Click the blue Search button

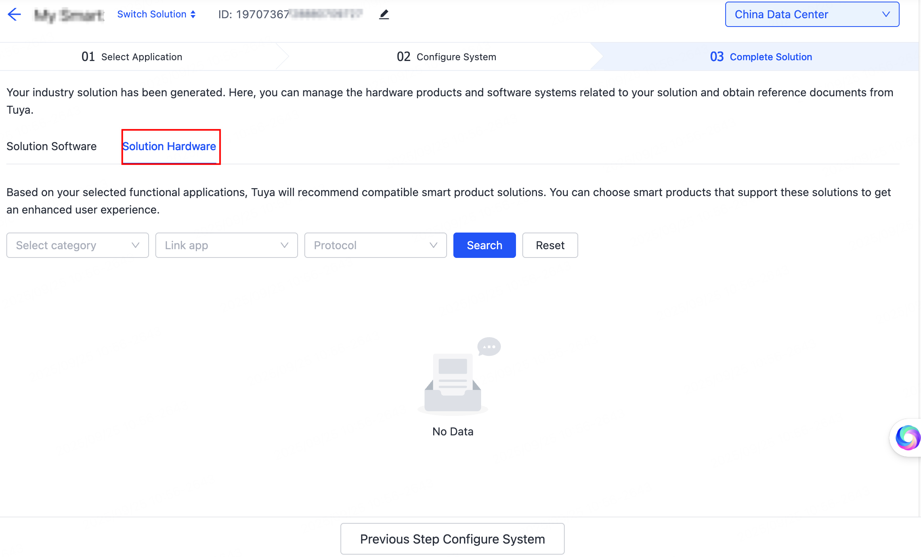484,245
